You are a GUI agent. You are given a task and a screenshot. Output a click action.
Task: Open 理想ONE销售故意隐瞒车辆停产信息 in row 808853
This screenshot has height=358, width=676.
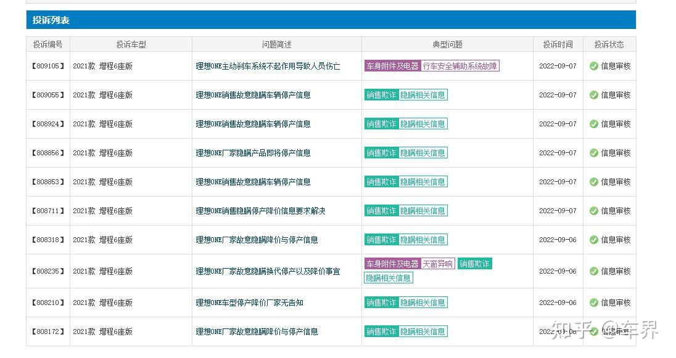(x=253, y=182)
